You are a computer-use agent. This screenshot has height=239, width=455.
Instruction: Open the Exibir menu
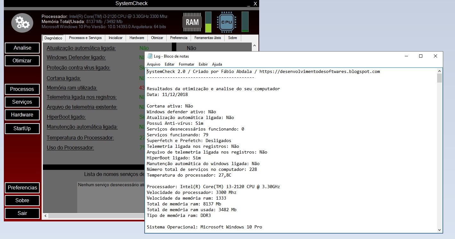tap(203, 64)
